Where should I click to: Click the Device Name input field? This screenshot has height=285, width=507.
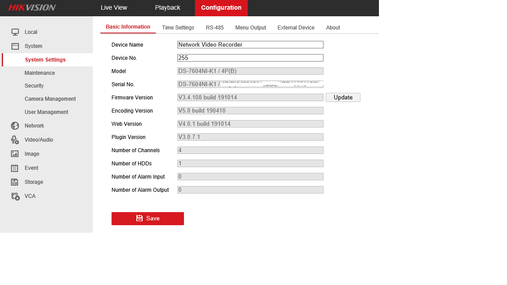pyautogui.click(x=250, y=45)
